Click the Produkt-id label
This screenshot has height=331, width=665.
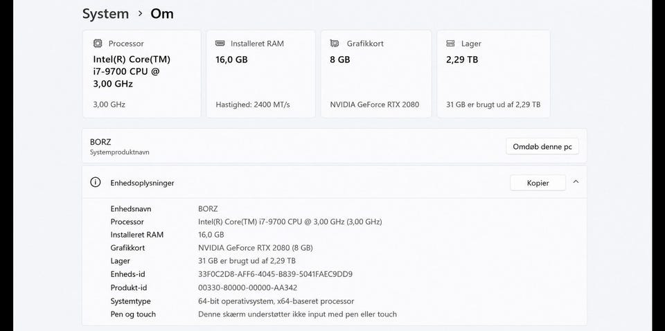click(129, 288)
